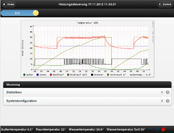
Task: Toggle the Ein heating switch off
Action: pyautogui.click(x=20, y=13)
